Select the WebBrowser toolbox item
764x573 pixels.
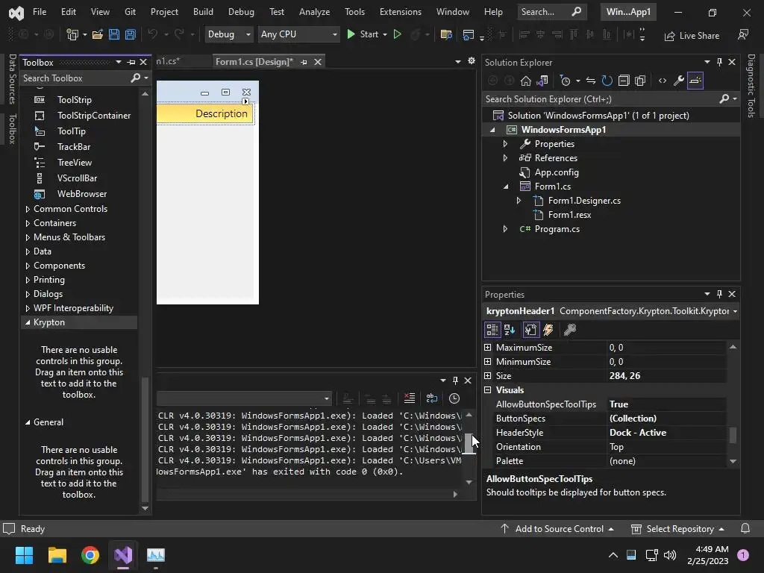pyautogui.click(x=82, y=194)
